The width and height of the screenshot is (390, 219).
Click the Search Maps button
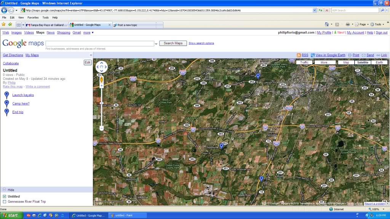coord(173,43)
